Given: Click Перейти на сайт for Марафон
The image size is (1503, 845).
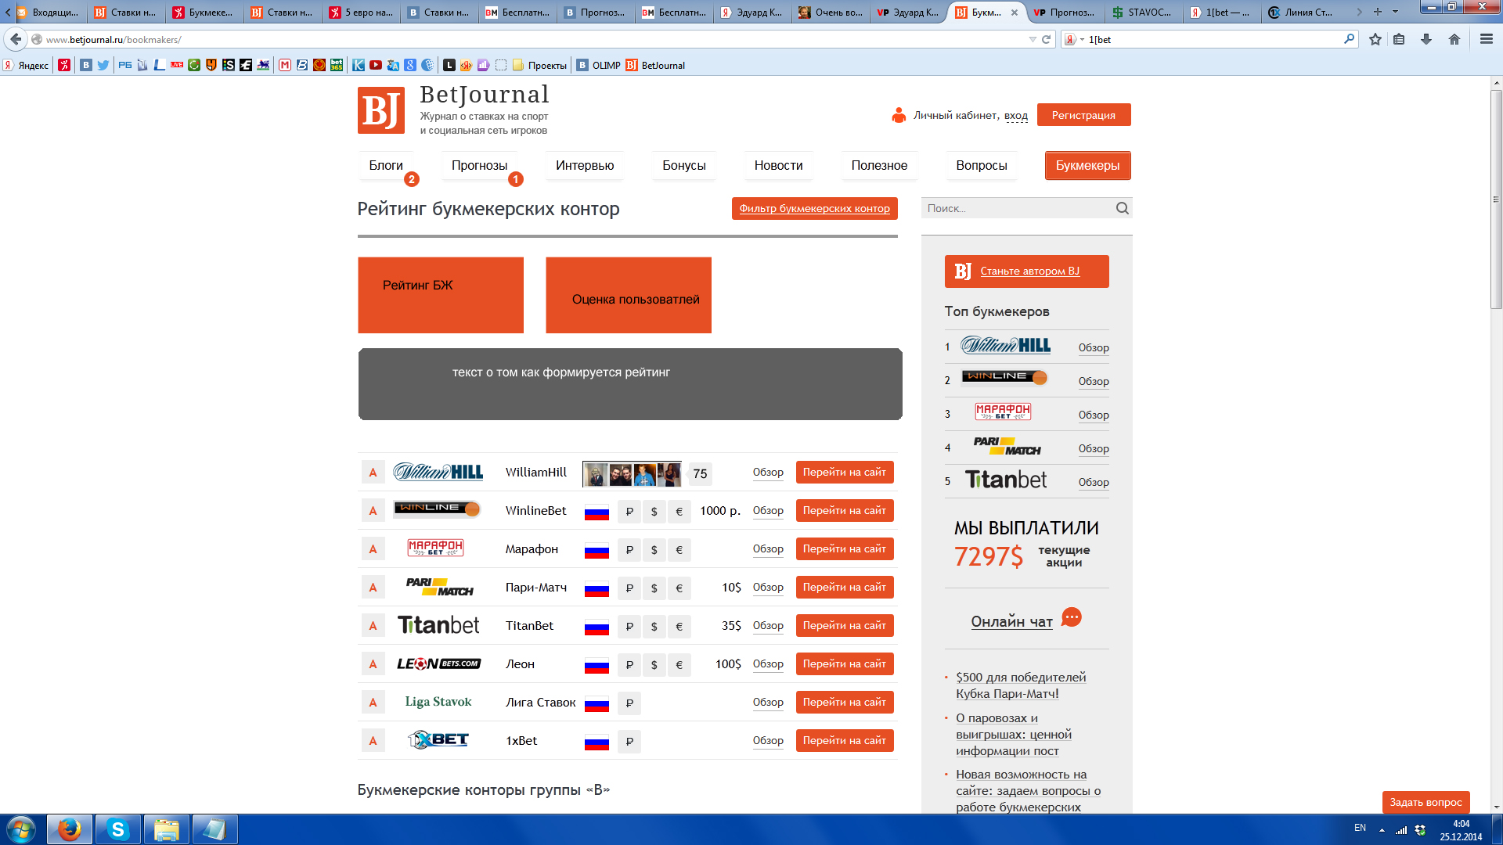Looking at the screenshot, I should [x=845, y=548].
